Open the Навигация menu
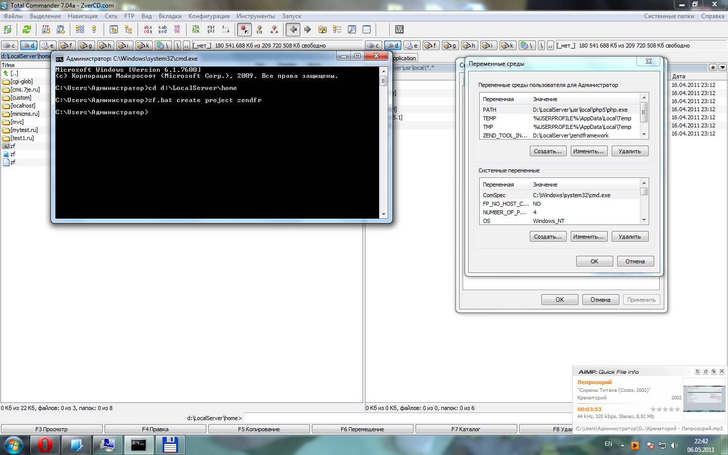This screenshot has width=728, height=455. click(x=82, y=16)
